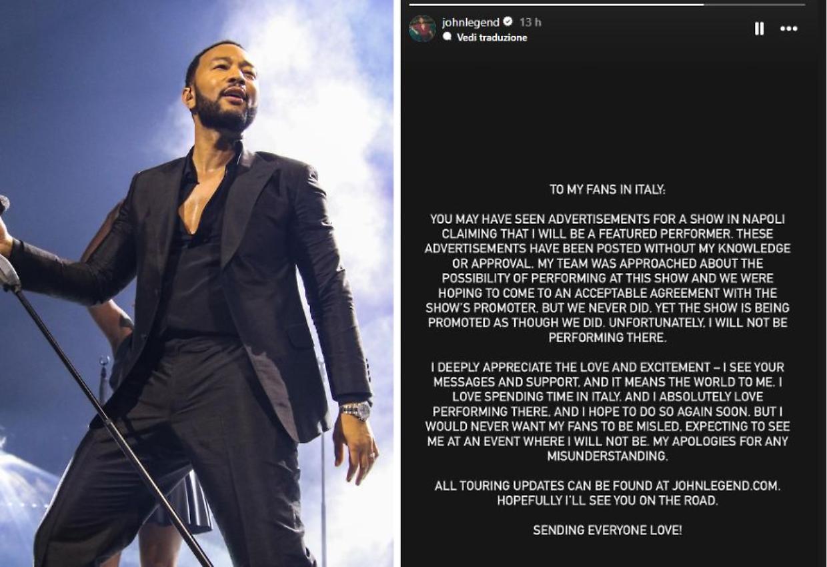The width and height of the screenshot is (827, 567).
Task: Open the three-dot more options menu
Action: pyautogui.click(x=789, y=29)
